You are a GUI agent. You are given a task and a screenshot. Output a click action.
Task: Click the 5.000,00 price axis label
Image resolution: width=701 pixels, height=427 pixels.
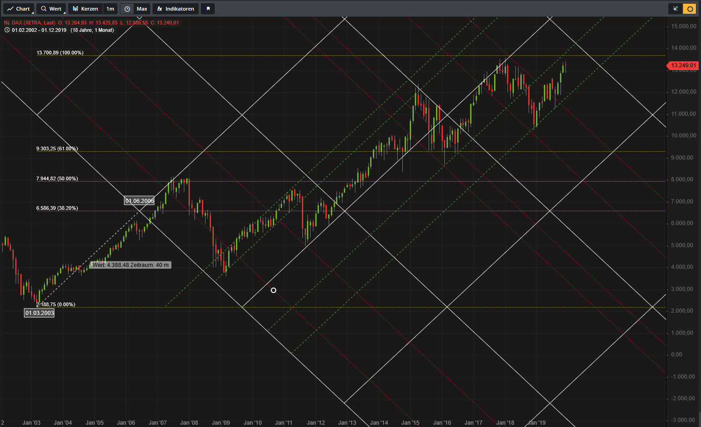682,245
